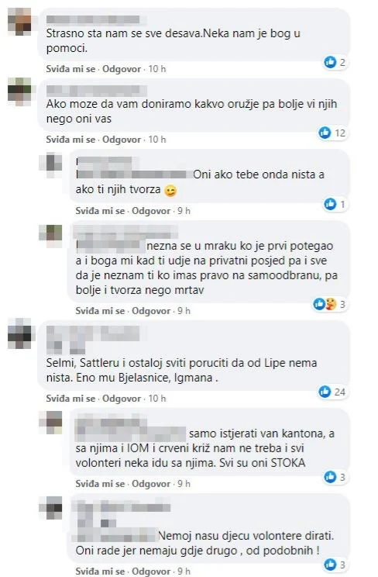The width and height of the screenshot is (378, 577).
Task: Like the 'doniramo kakvo oružje' comment
Action: 70,140
